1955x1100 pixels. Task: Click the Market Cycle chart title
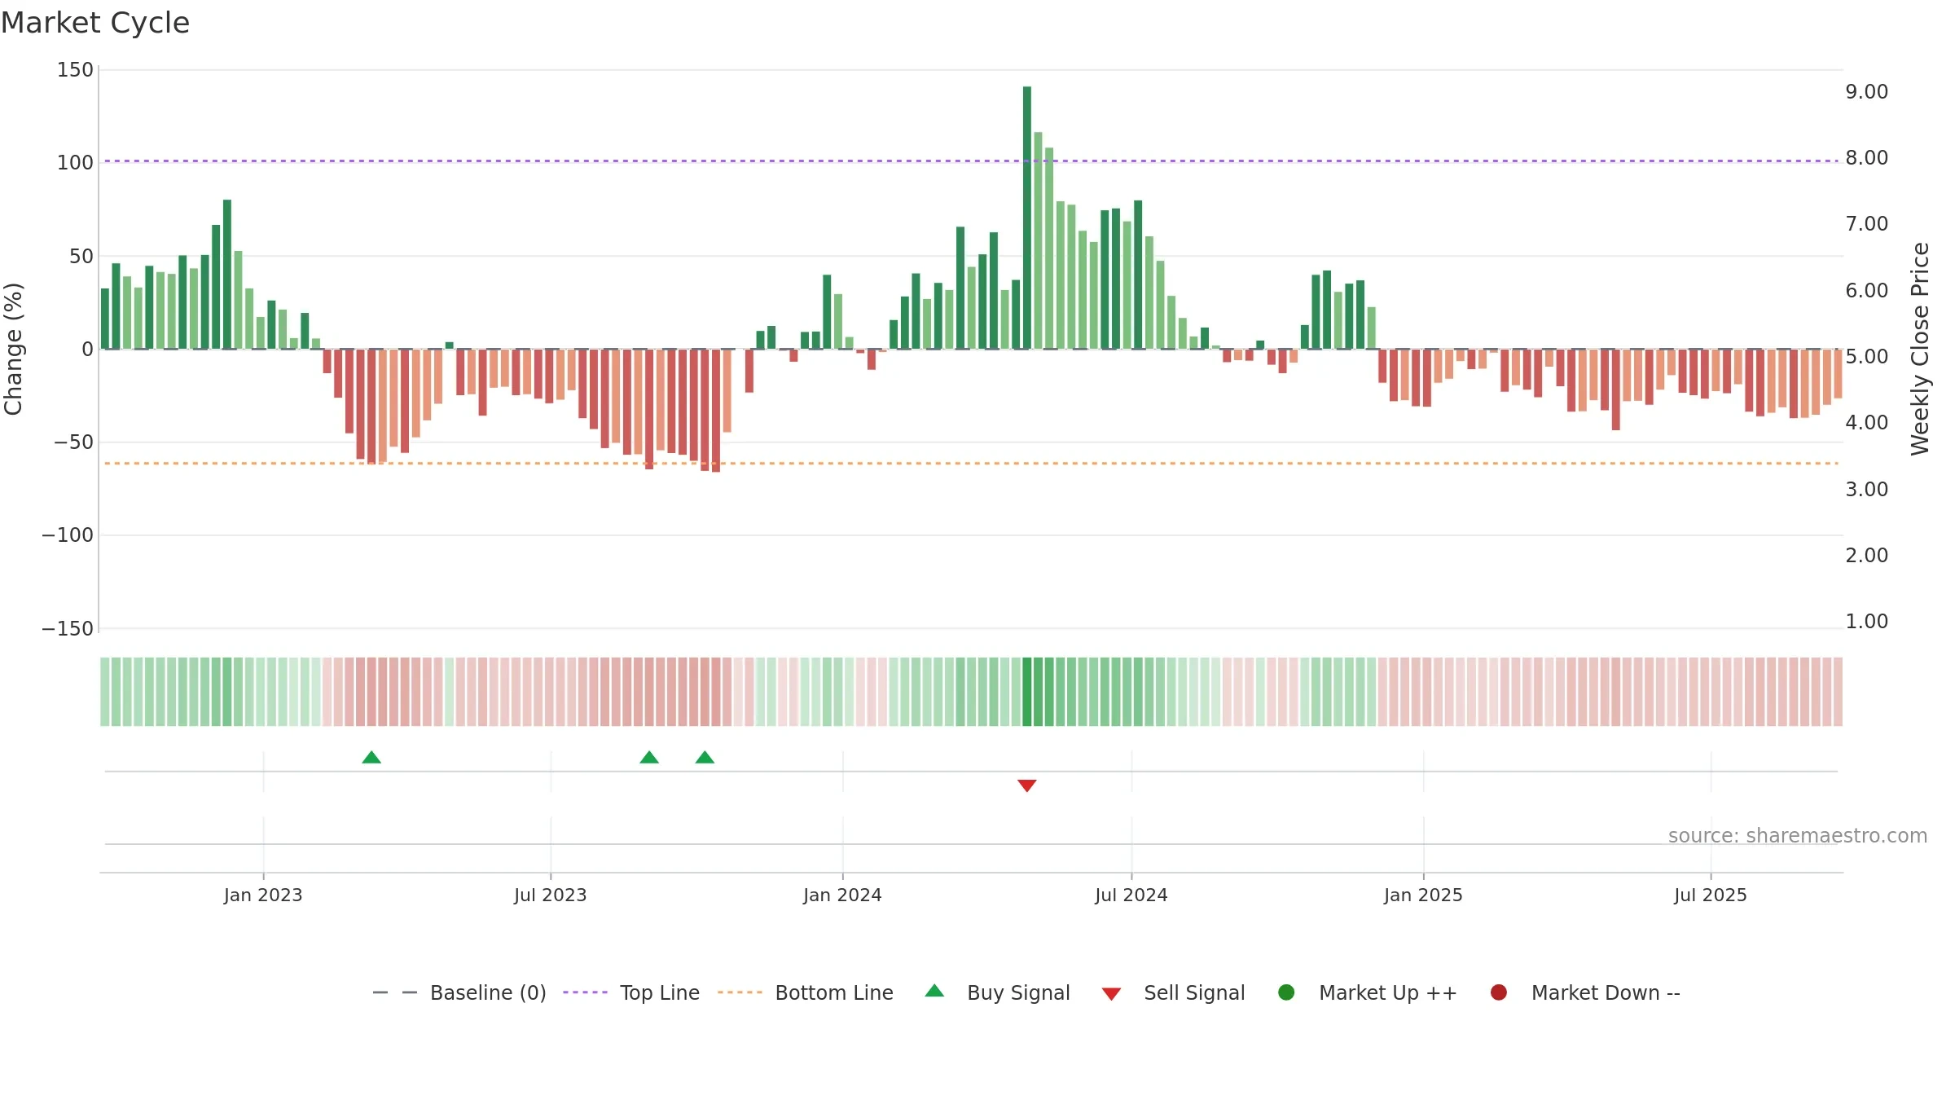point(95,23)
